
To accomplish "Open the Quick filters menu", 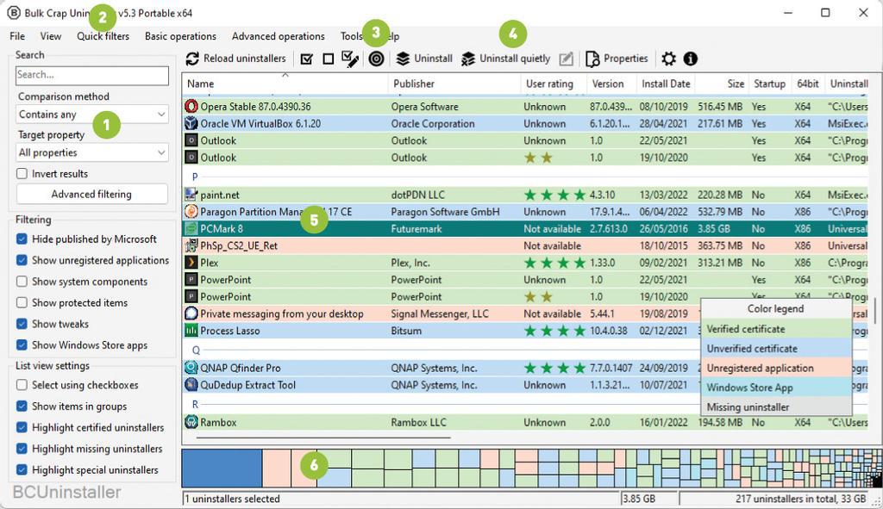I will click(x=103, y=36).
